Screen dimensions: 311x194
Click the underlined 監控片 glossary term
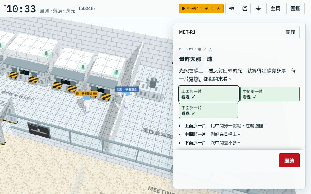coord(196,79)
